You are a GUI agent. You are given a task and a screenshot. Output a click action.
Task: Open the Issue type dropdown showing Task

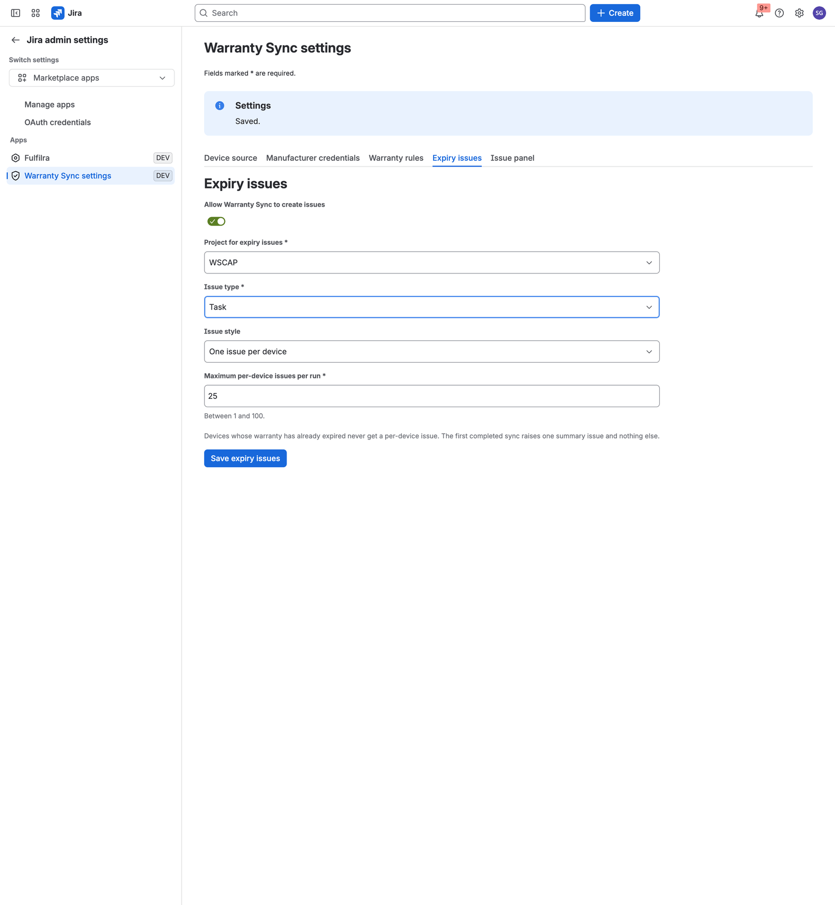[432, 307]
